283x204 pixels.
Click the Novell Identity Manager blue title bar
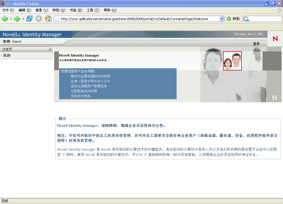click(x=36, y=34)
